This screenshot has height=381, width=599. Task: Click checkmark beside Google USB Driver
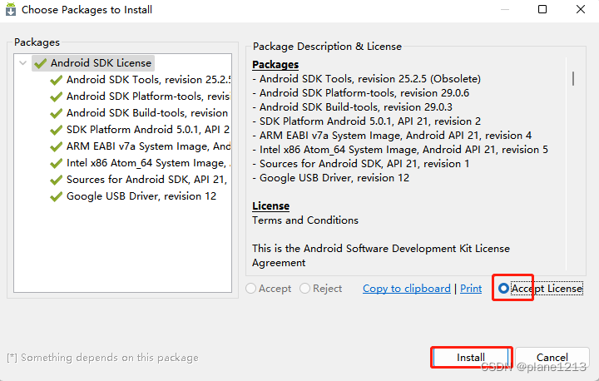coord(57,197)
